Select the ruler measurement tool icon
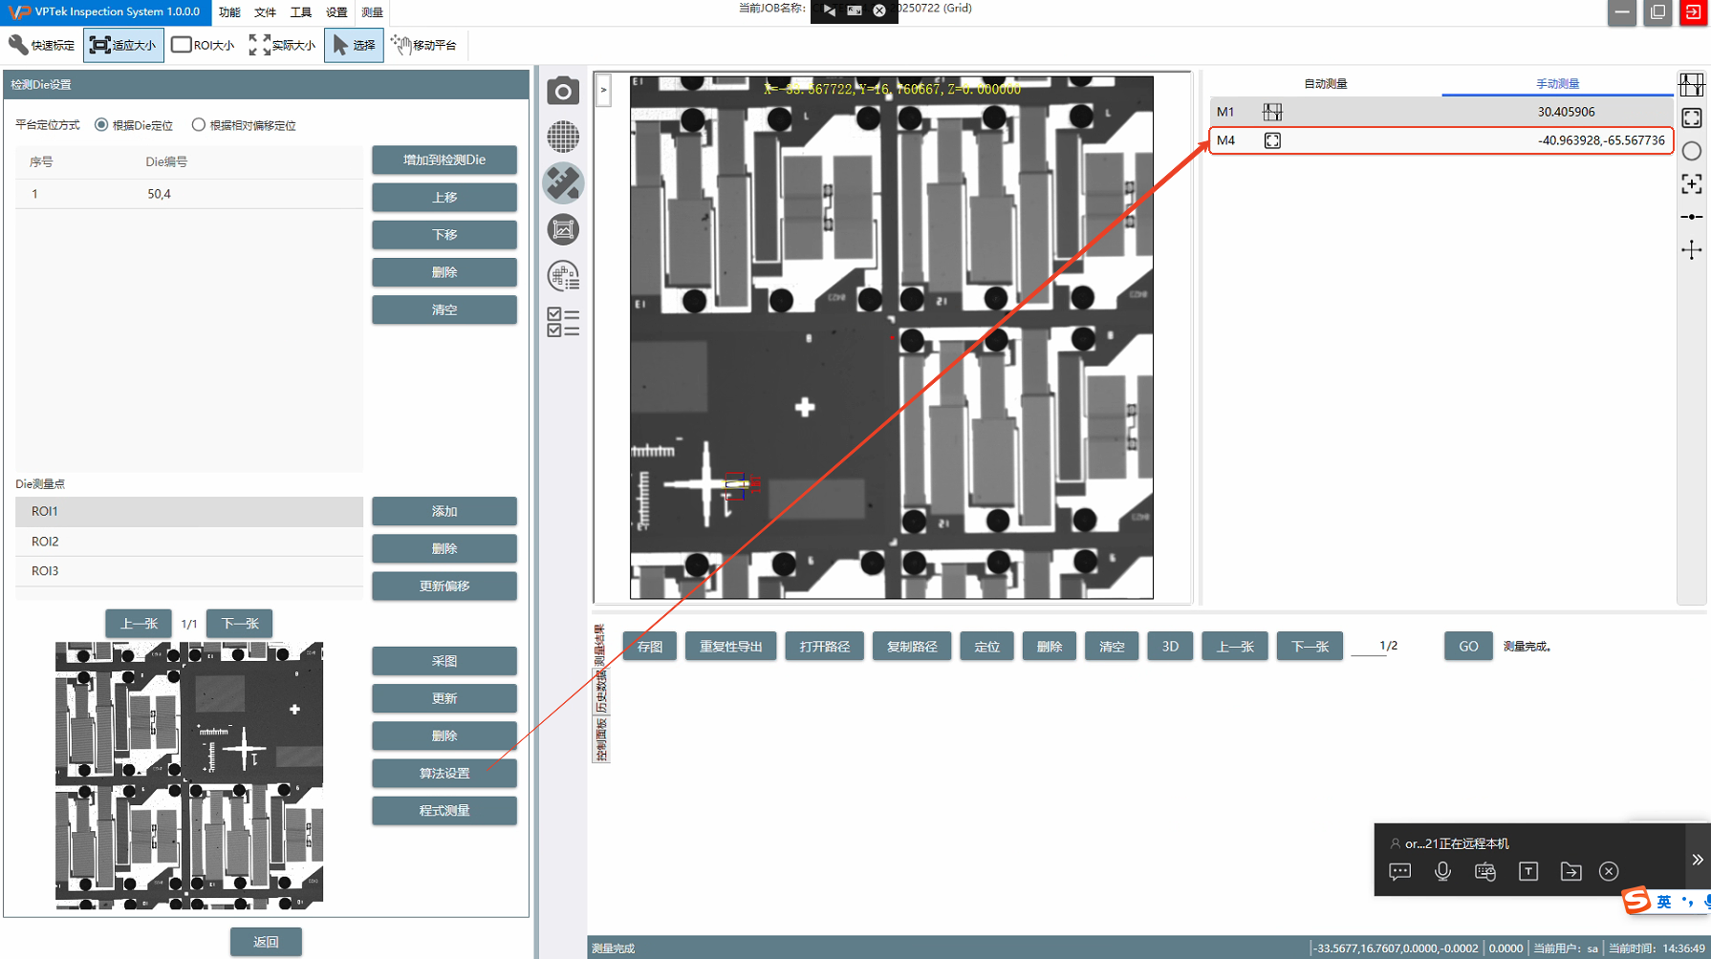The height and width of the screenshot is (959, 1711). [x=563, y=183]
